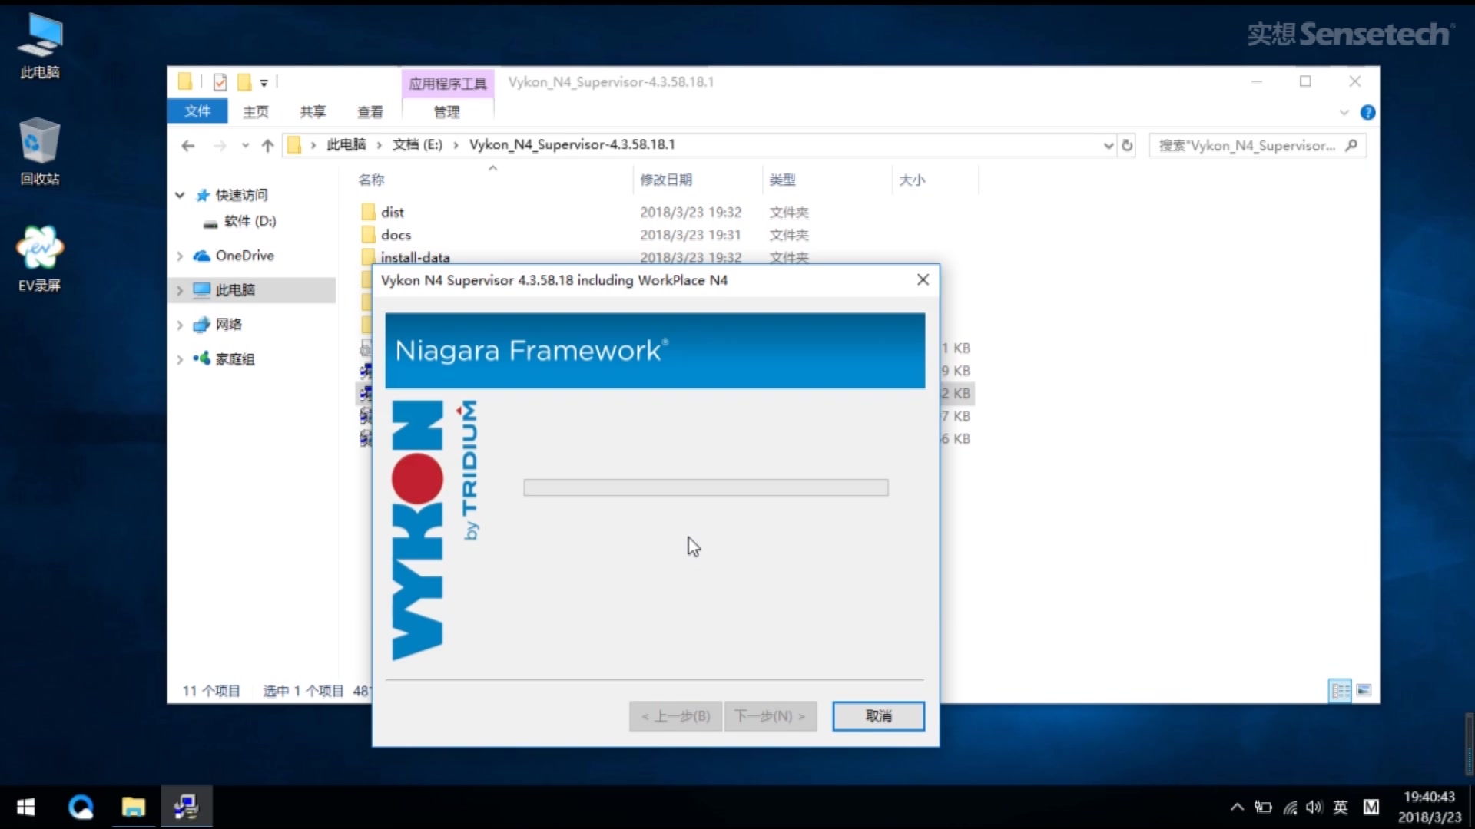
Task: Select 此电脑 in navigation pane
Action: click(x=235, y=290)
